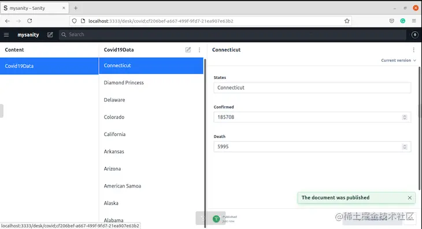The height and width of the screenshot is (229, 422).
Task: Open the Connecticut document actions menu
Action: pos(413,50)
